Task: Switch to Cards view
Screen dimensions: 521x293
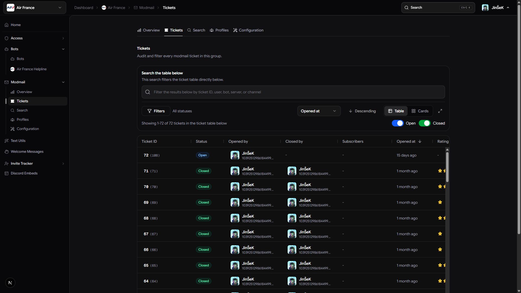Action: 420,111
